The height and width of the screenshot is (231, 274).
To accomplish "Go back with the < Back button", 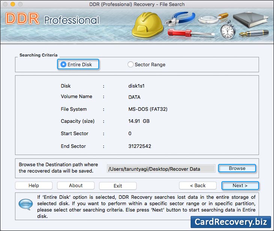I will click(198, 185).
